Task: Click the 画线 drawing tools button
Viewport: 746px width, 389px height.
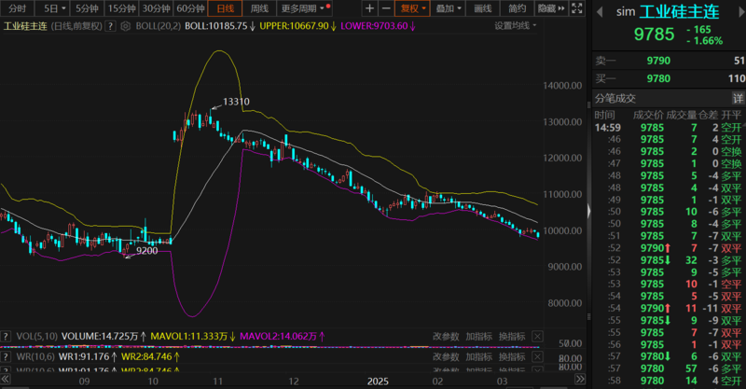Action: (482, 8)
